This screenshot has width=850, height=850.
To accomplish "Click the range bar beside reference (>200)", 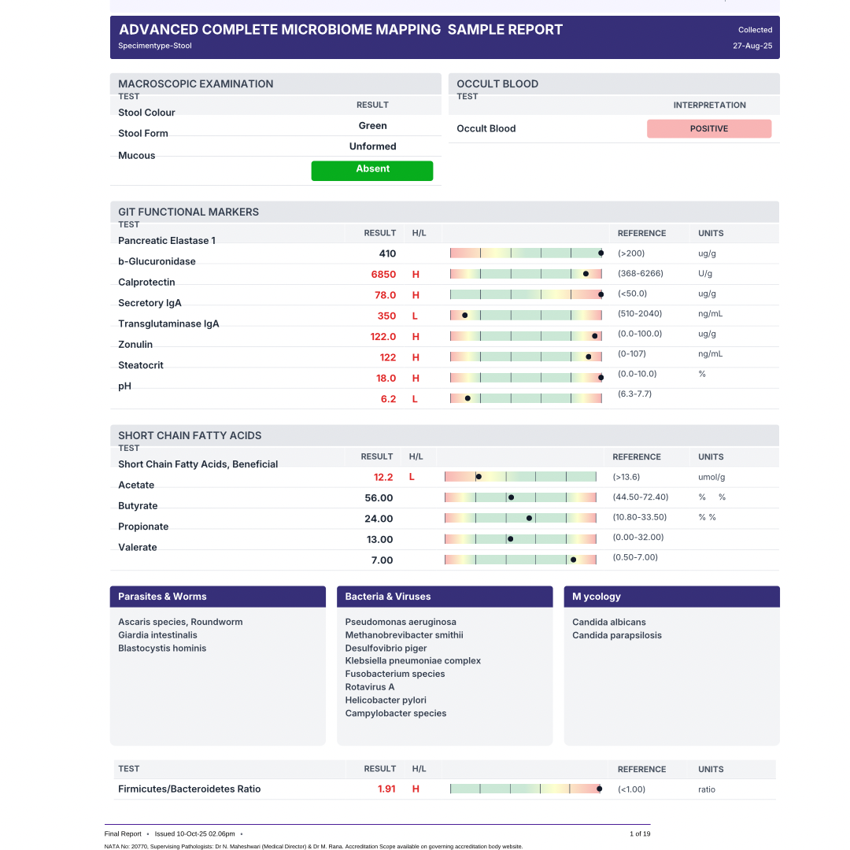I will [526, 253].
